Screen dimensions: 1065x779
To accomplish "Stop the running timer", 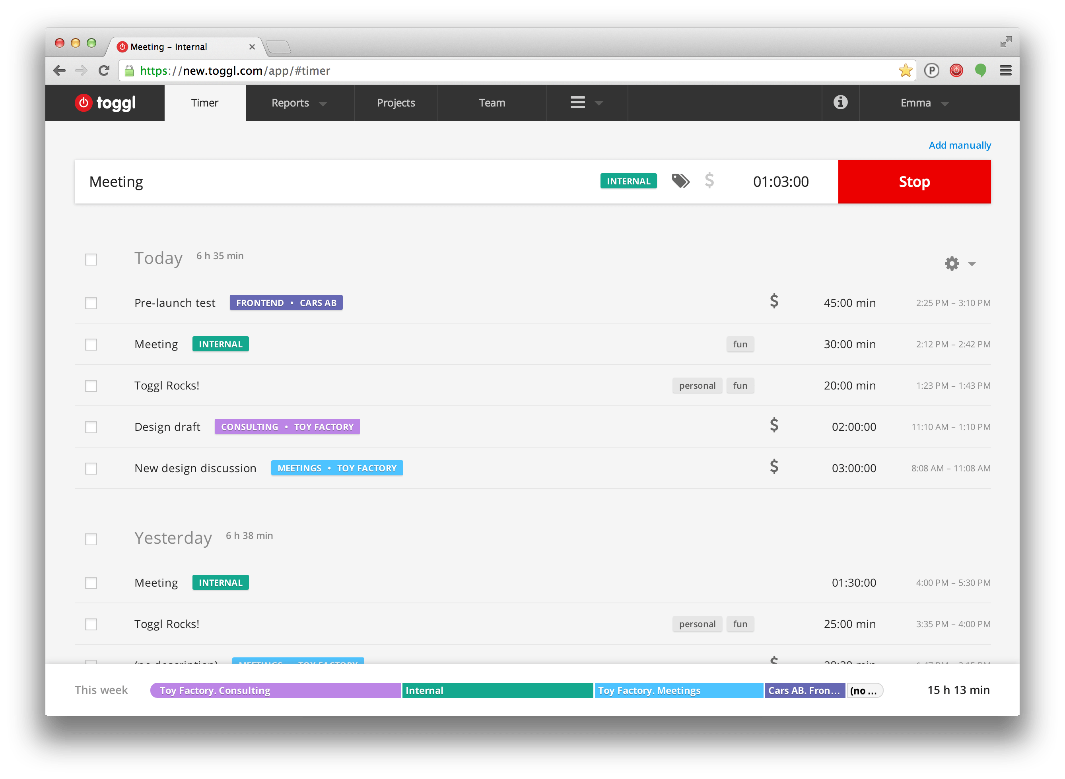I will point(913,182).
